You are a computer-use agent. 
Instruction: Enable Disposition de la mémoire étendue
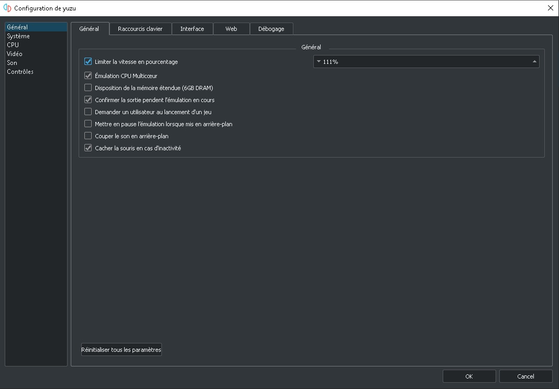pos(88,88)
